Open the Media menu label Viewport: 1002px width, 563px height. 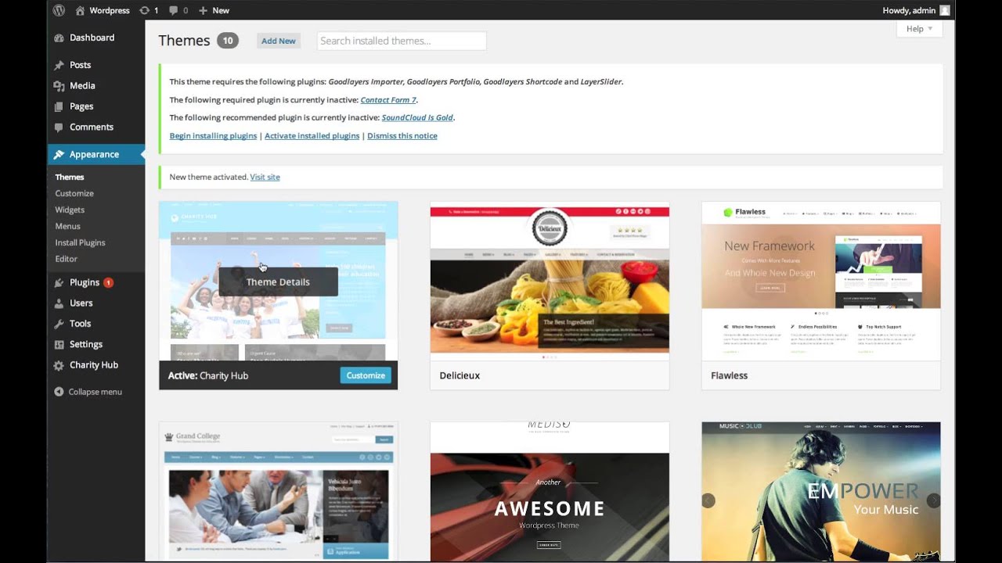click(x=82, y=86)
